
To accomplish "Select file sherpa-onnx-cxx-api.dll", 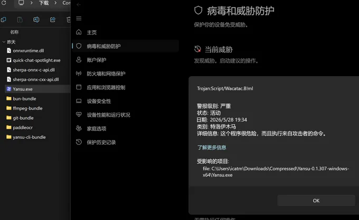I will click(36, 80).
